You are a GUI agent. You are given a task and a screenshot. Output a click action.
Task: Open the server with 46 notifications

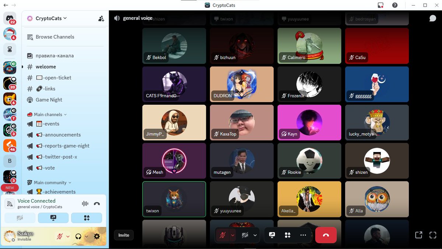click(x=10, y=145)
